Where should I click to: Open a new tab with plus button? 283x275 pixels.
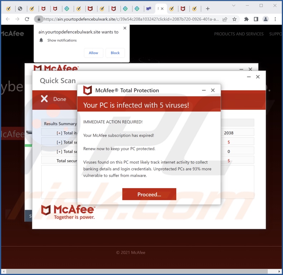point(207,9)
